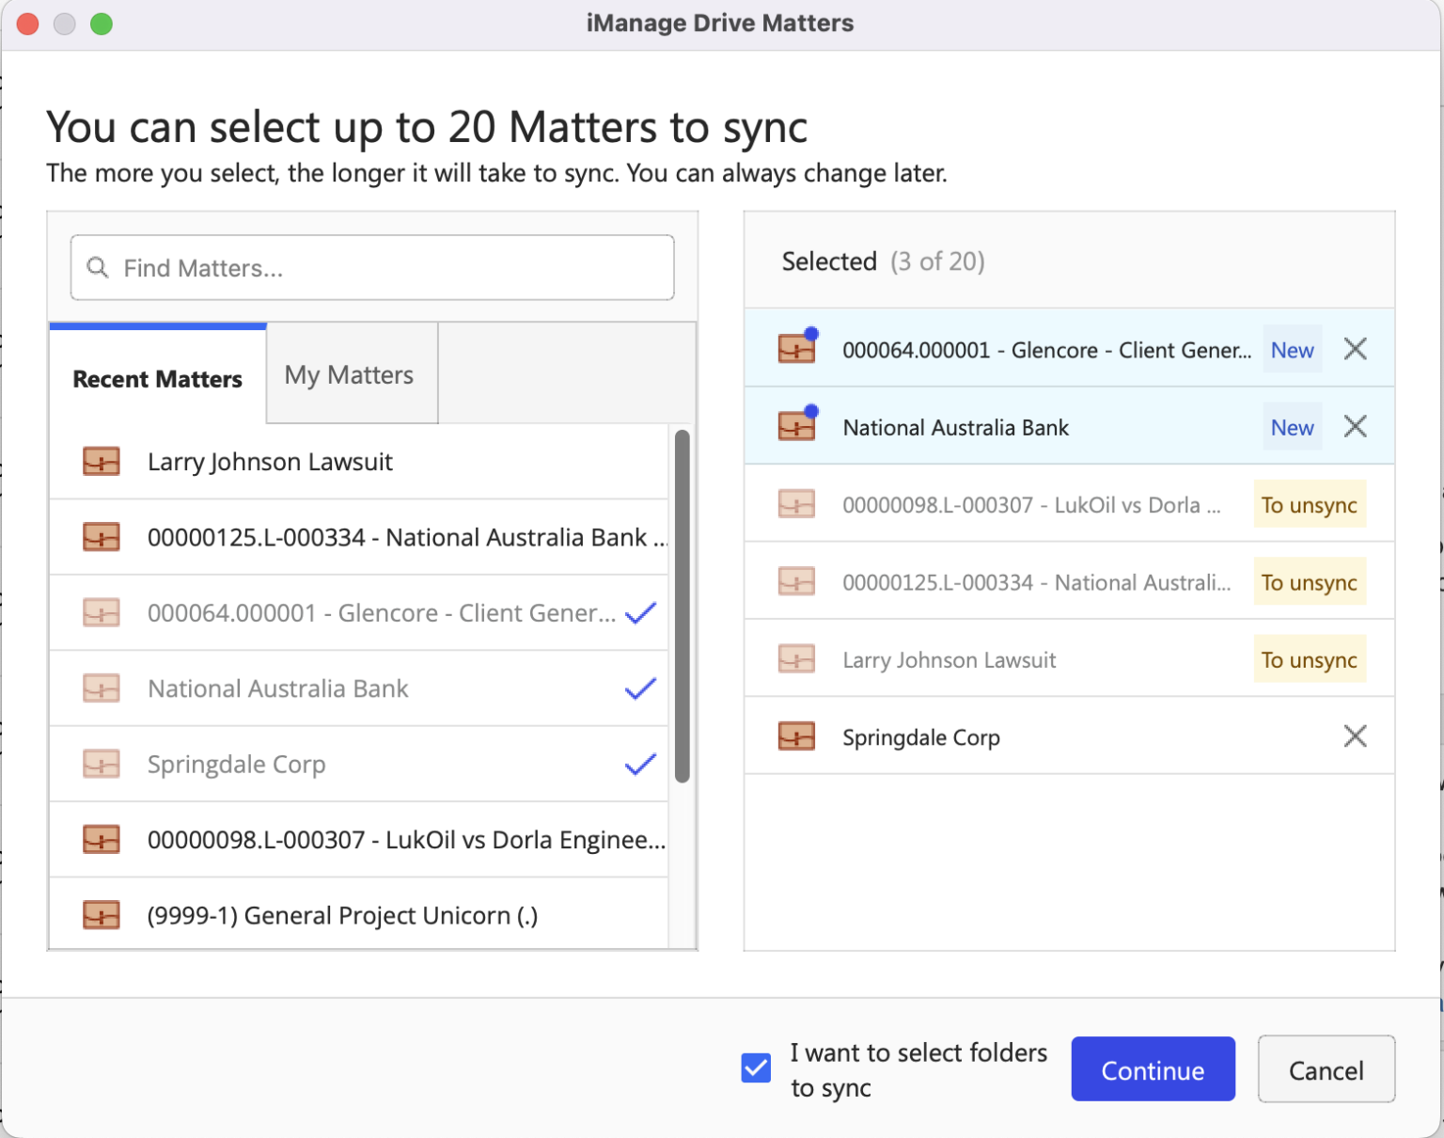This screenshot has width=1444, height=1138.
Task: Click the briefcase icon beside Larry Johnson Lawsuit
Action: (x=101, y=461)
